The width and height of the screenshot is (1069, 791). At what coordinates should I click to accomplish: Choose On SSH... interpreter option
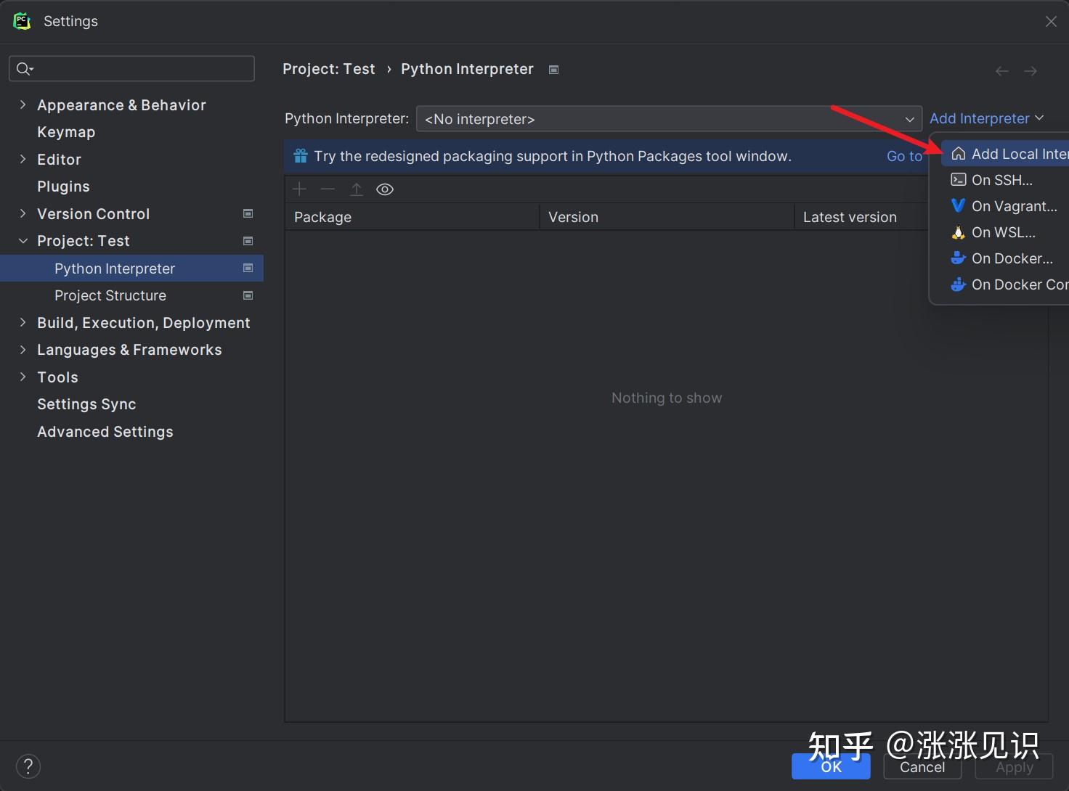tap(1001, 180)
